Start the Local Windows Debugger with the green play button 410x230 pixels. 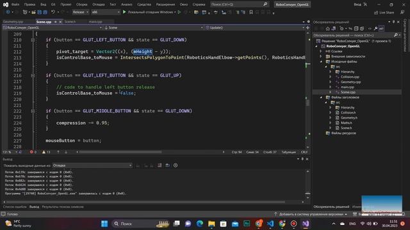click(x=124, y=12)
